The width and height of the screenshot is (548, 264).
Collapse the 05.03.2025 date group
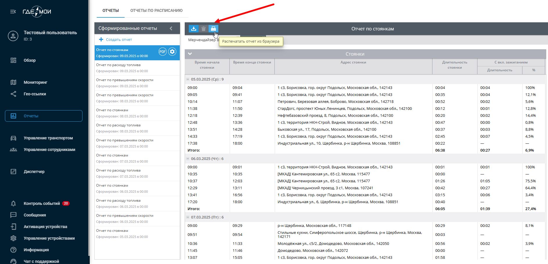188,79
